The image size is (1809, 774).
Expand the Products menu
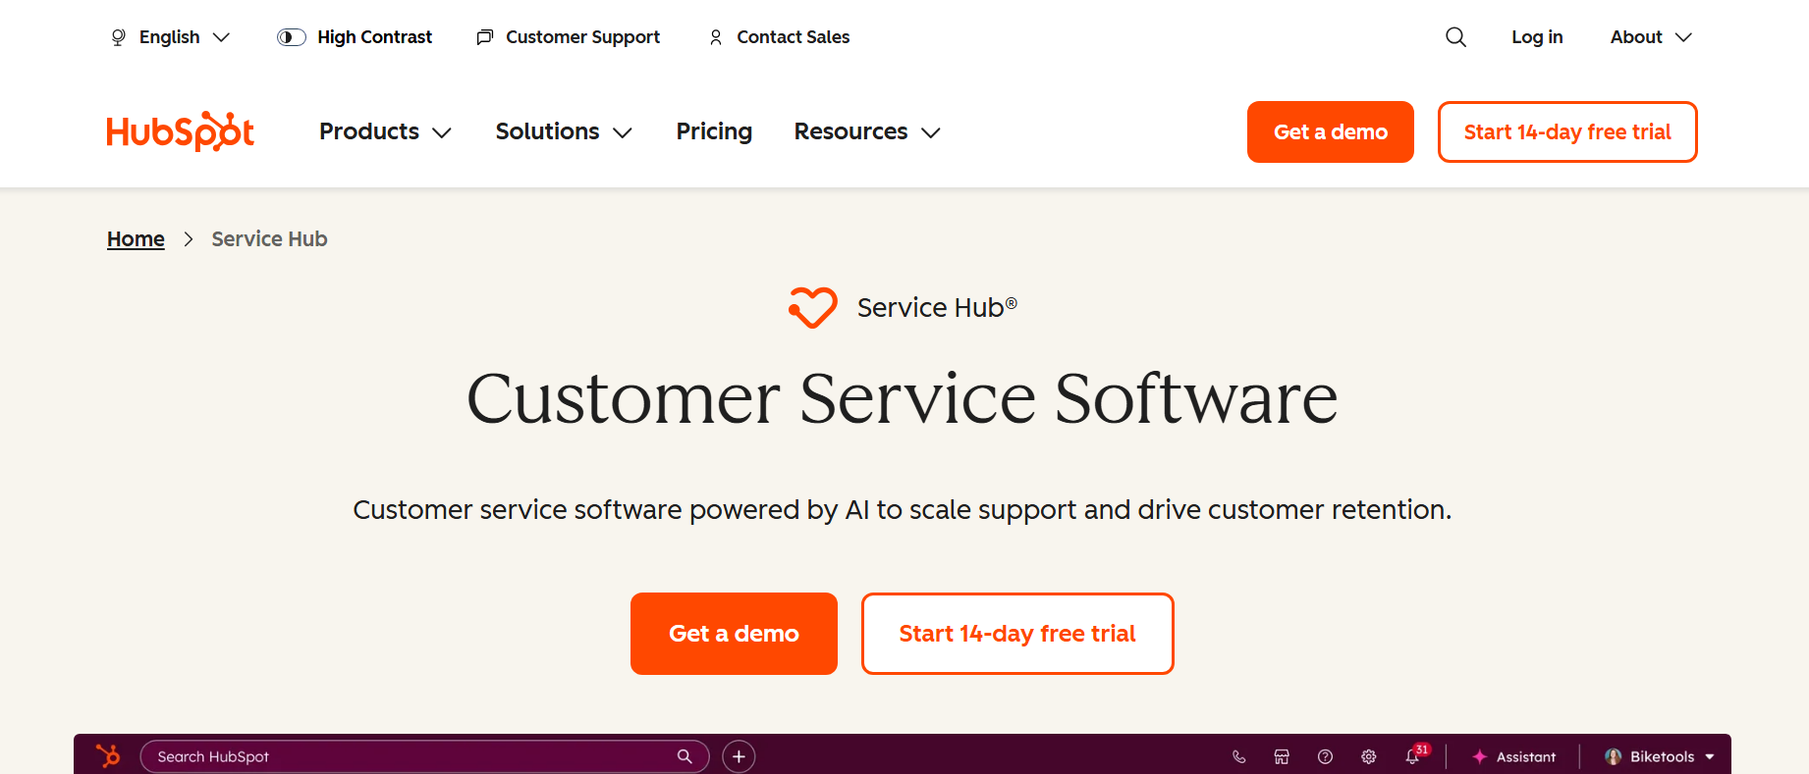point(385,131)
